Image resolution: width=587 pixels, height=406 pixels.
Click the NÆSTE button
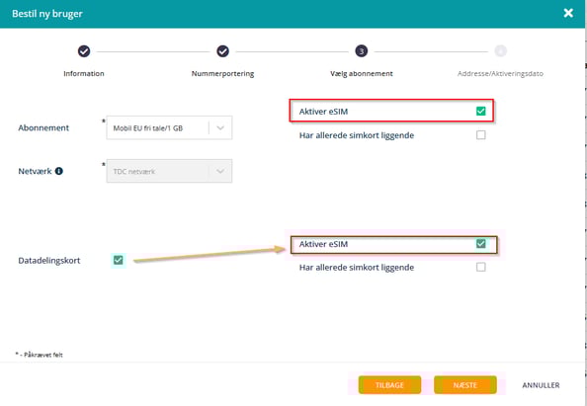click(465, 385)
